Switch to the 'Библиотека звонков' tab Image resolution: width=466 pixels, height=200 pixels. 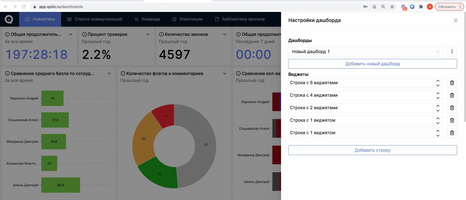(240, 19)
